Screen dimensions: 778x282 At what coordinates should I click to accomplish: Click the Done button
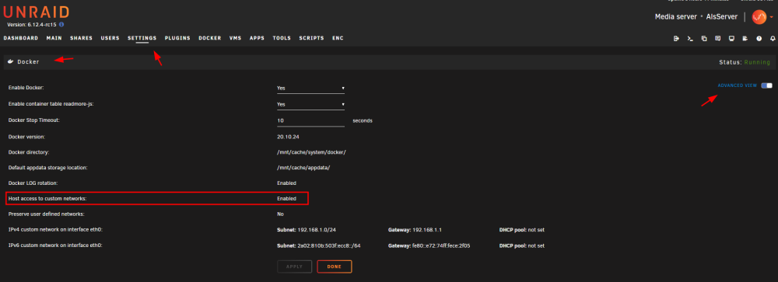coord(335,266)
